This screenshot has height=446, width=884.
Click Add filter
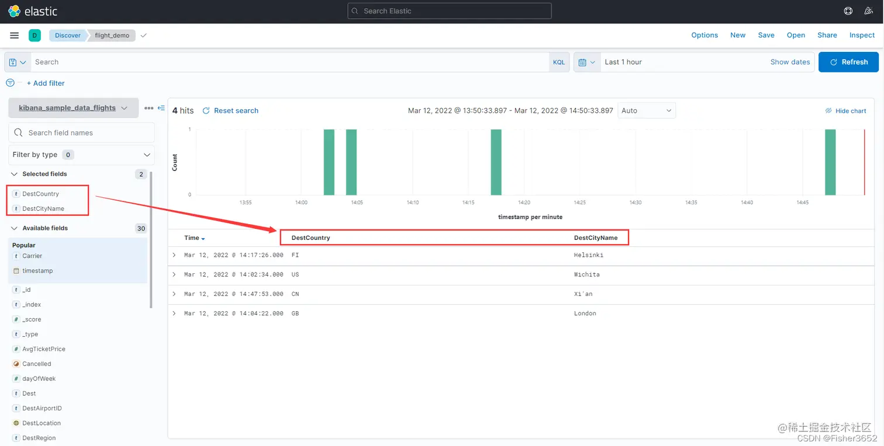point(46,83)
